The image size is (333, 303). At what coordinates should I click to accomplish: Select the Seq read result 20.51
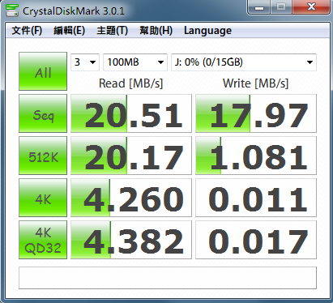click(x=131, y=113)
